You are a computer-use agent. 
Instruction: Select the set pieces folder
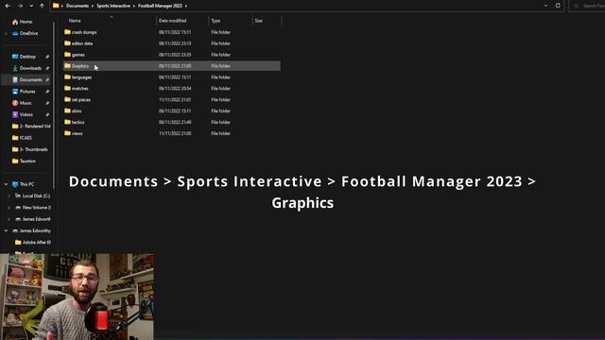(172, 99)
